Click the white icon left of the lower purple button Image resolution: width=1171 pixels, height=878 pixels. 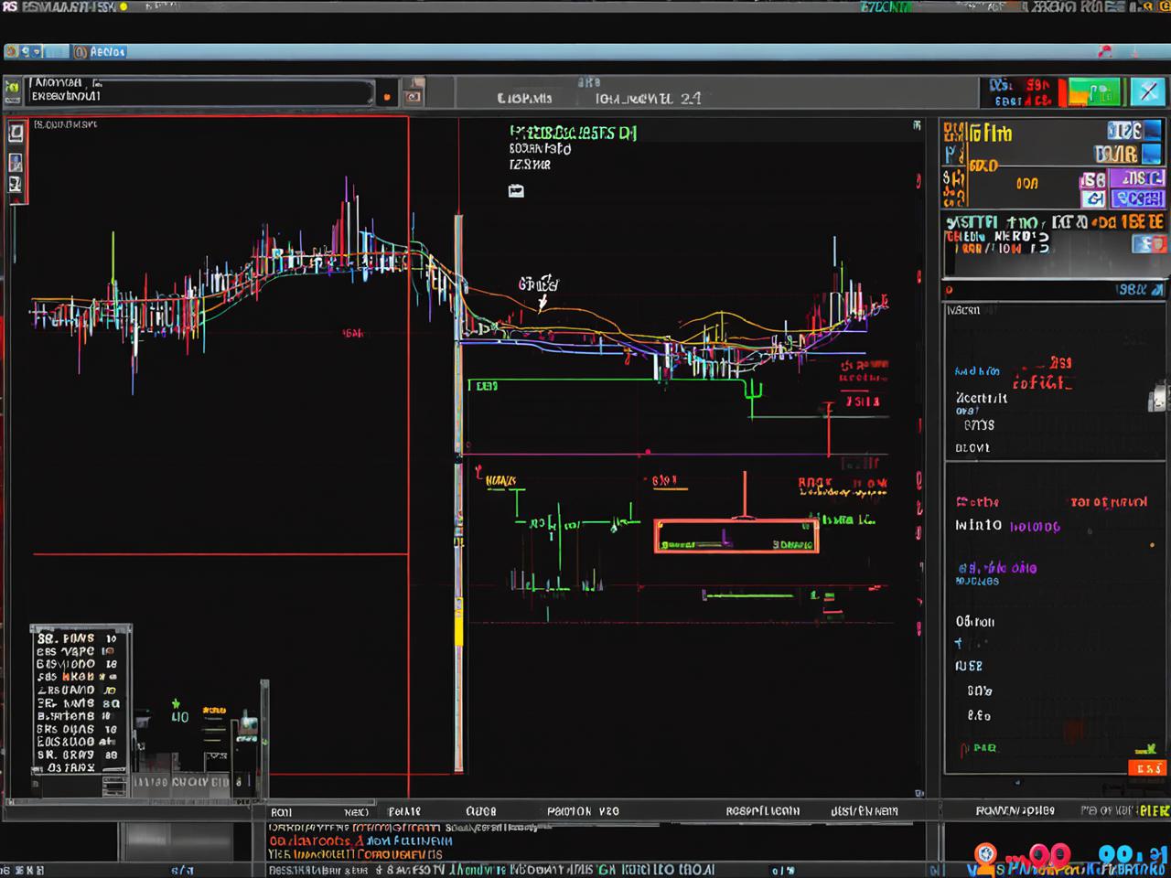1093,198
